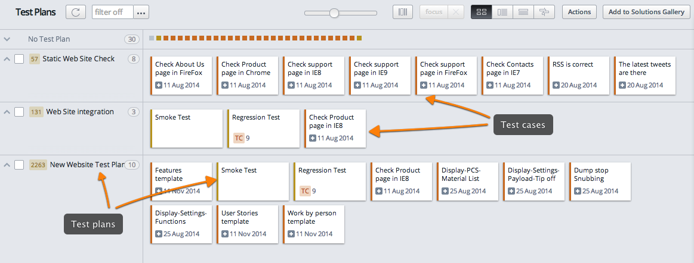
Task: Switch to the one-by-one list view icon
Action: coord(523,12)
